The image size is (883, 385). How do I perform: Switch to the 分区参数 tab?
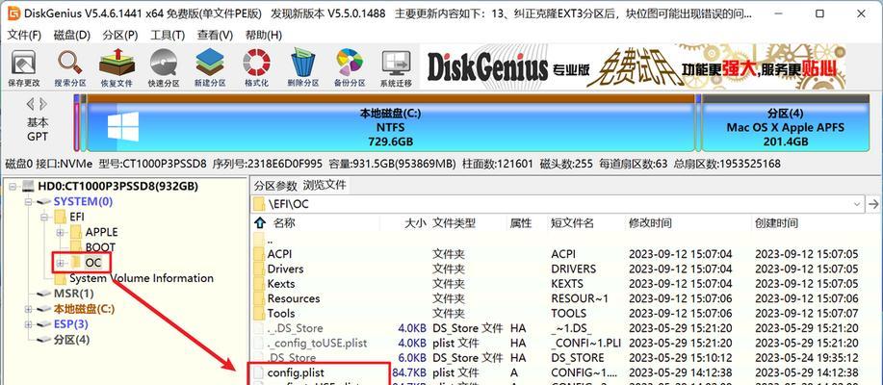point(274,185)
